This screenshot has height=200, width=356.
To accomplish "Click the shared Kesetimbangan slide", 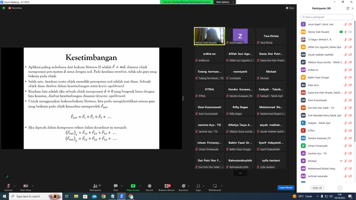I will (x=91, y=98).
